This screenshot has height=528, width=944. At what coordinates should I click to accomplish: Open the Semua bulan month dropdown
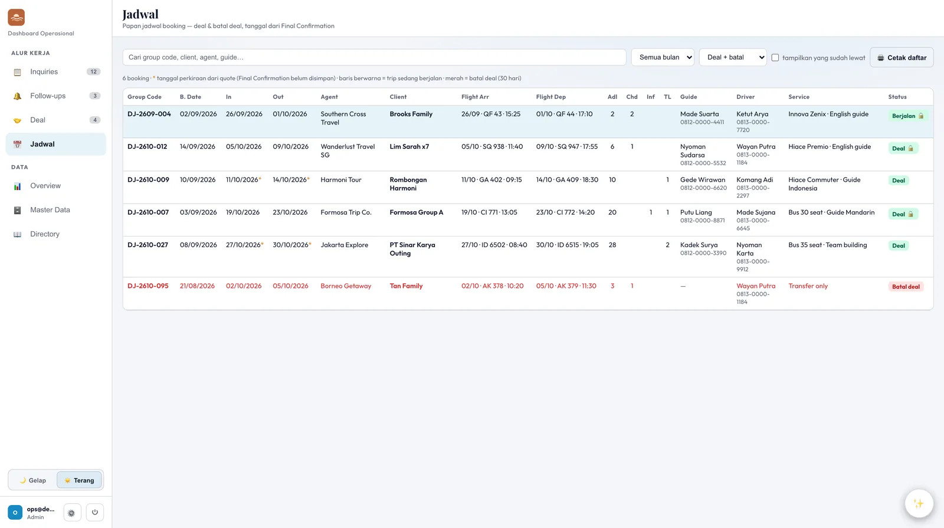pyautogui.click(x=663, y=57)
